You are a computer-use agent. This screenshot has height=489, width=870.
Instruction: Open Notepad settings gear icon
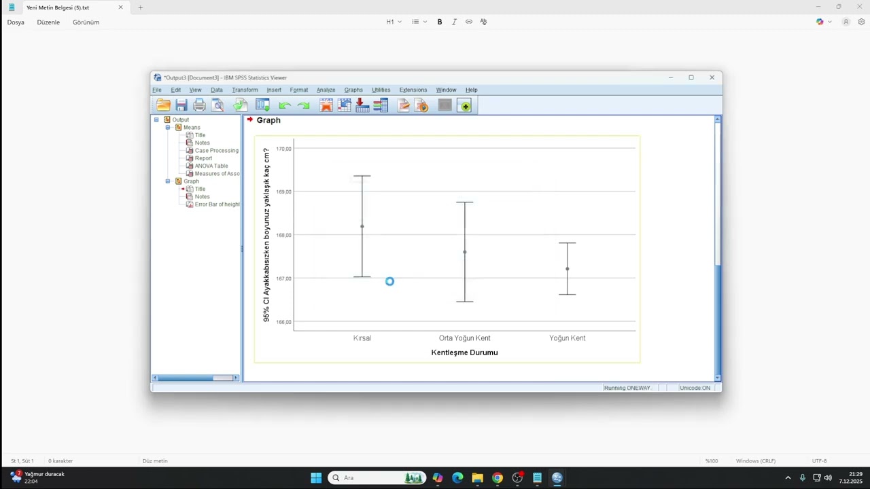(861, 22)
